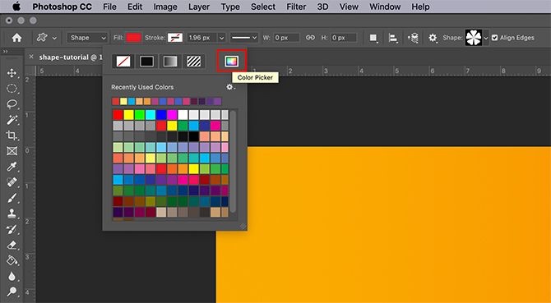
Task: Click the red Fill color swatch
Action: [134, 38]
